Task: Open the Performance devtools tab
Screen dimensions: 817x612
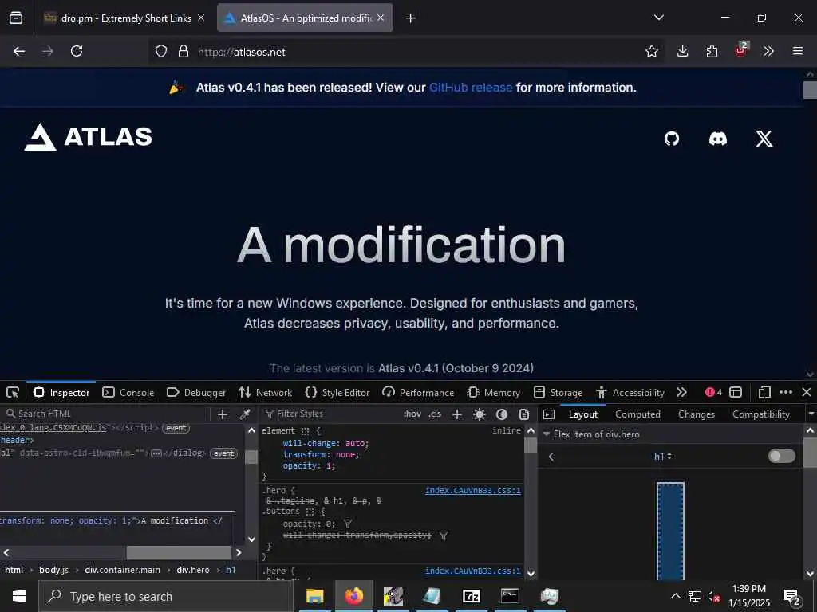Action: coord(418,392)
